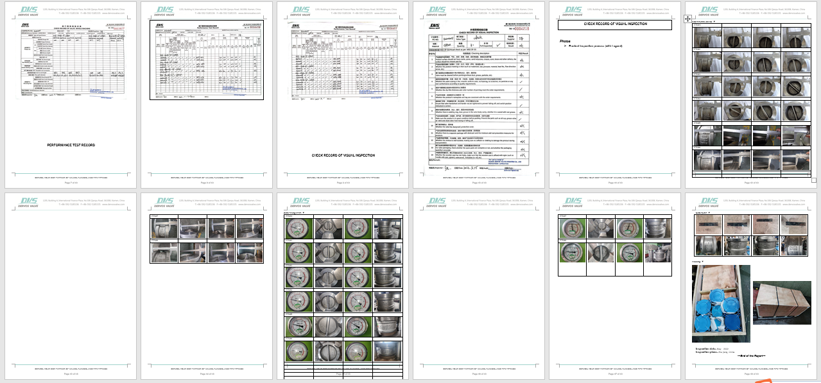Select the black-bordered Performance Test Record scan
821x383 pixels.
(x=207, y=60)
